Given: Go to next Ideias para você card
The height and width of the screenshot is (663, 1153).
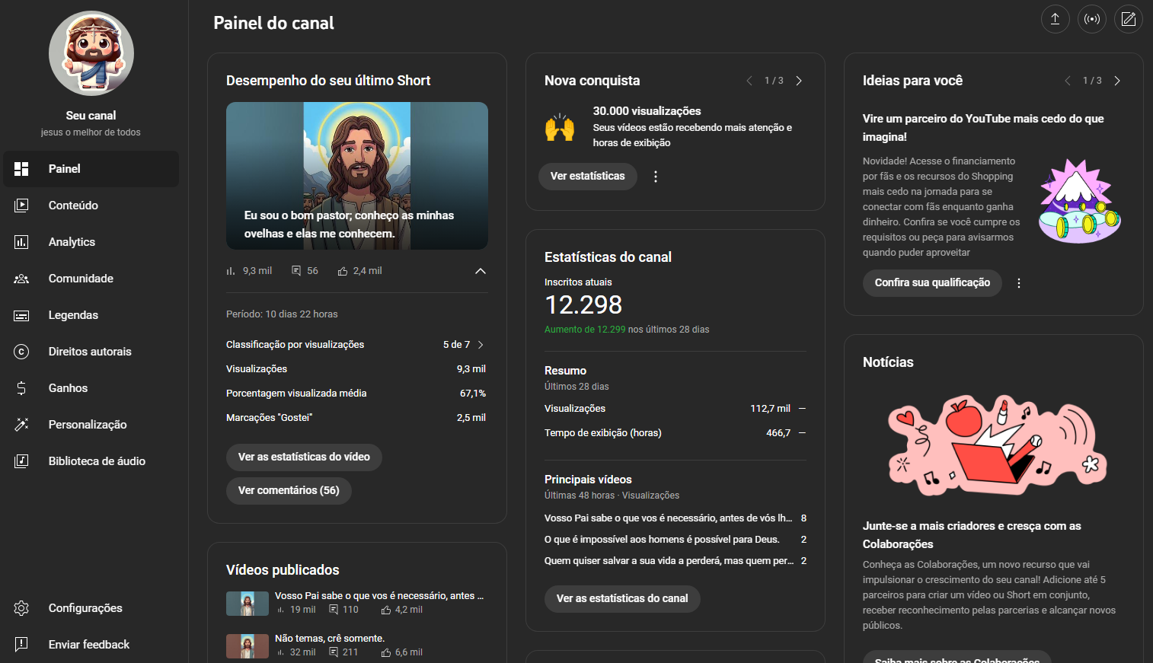Looking at the screenshot, I should point(1116,81).
